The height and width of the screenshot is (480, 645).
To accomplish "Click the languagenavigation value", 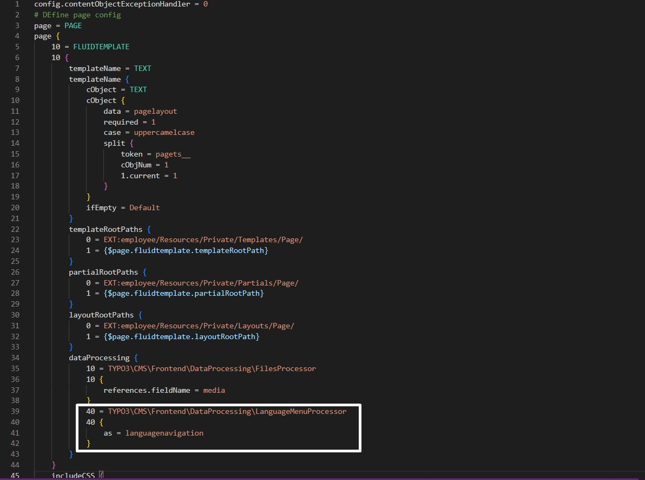I will point(164,433).
